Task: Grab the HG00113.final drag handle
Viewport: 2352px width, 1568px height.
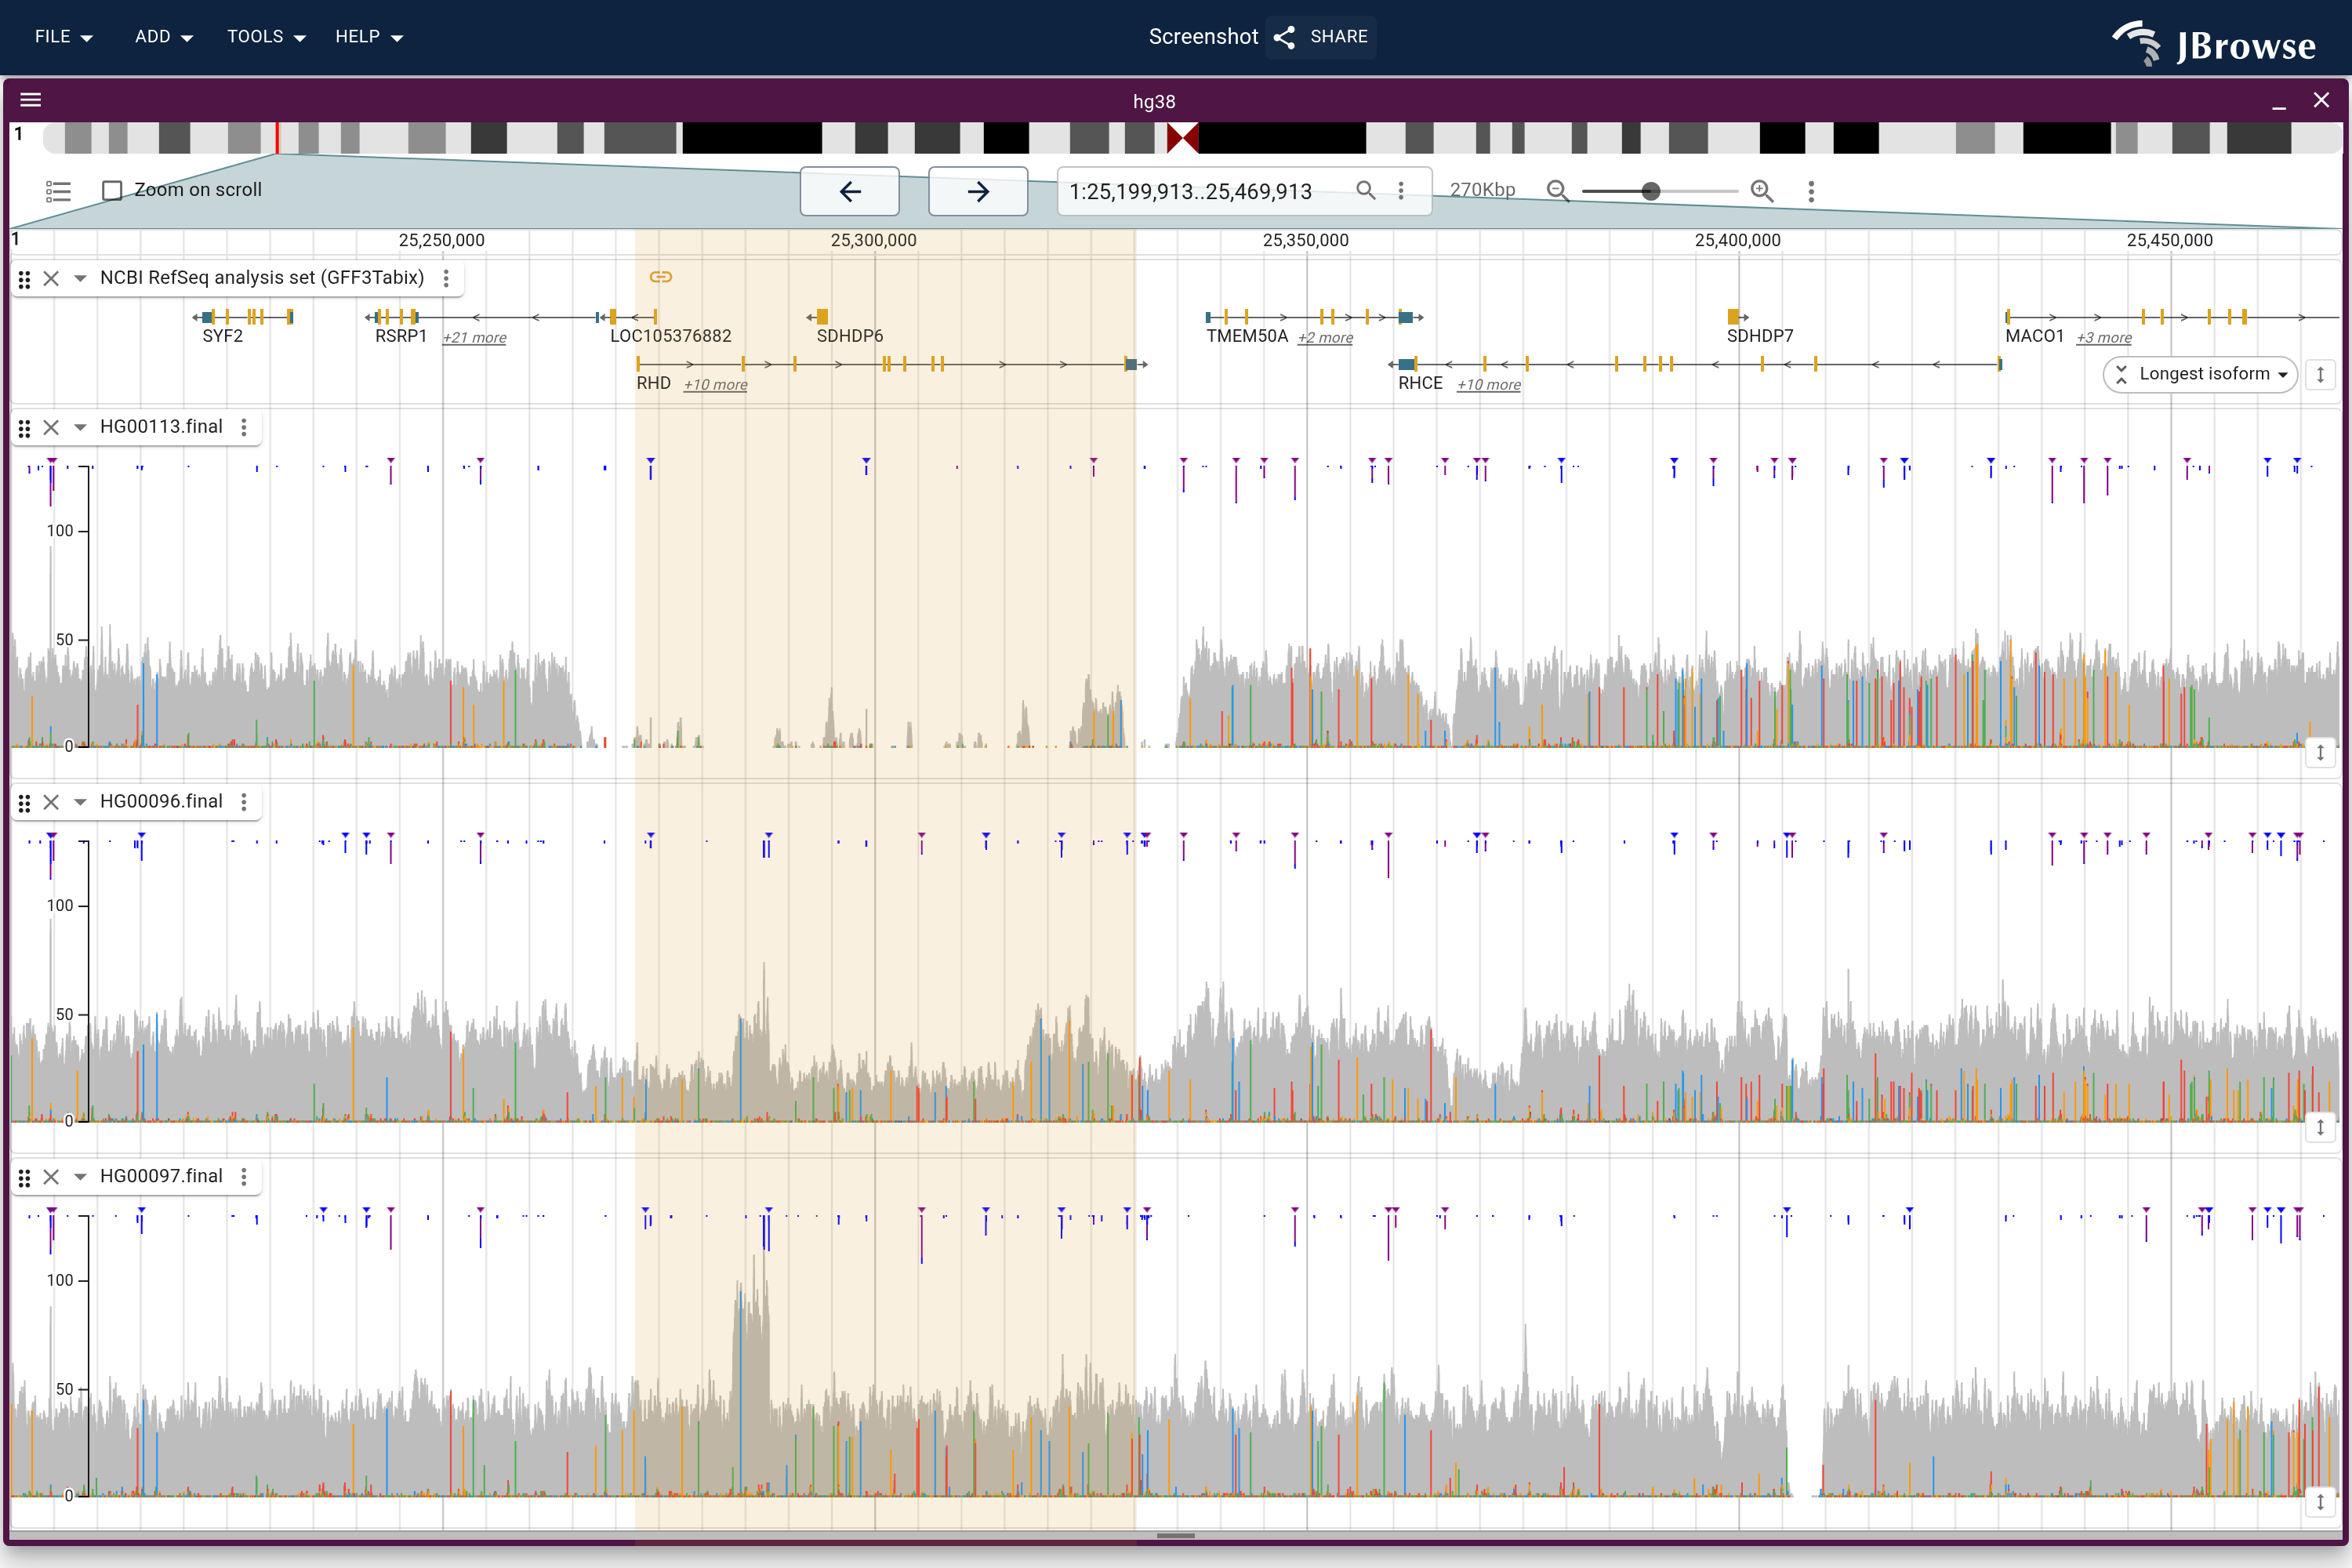Action: click(x=25, y=429)
